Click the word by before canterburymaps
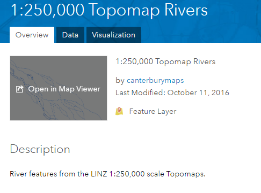The width and height of the screenshot is (261, 193). click(x=120, y=81)
